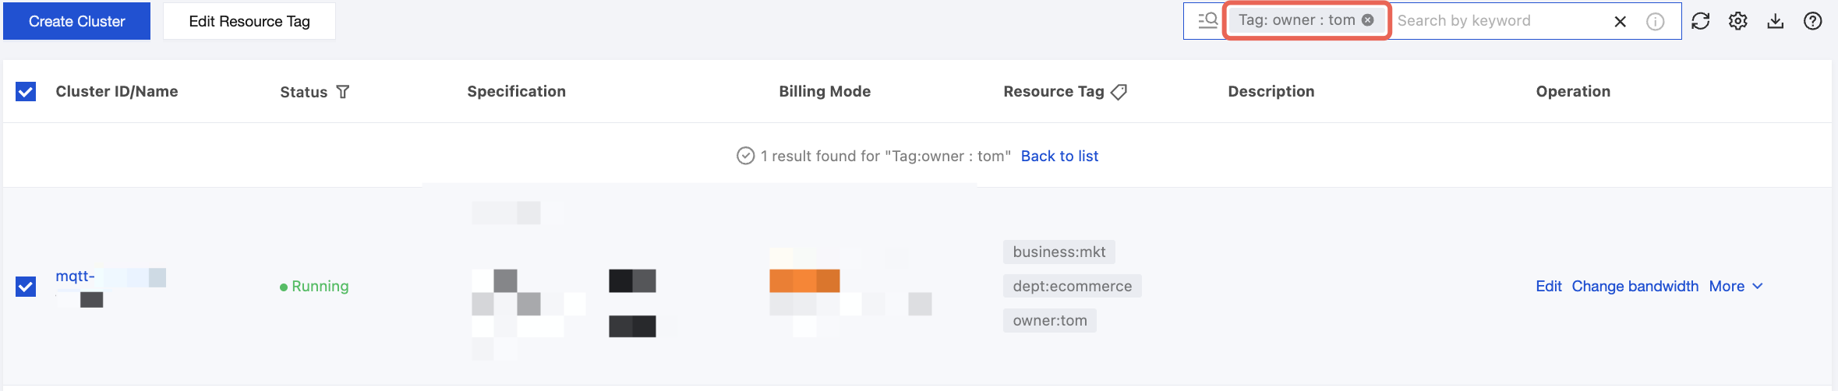Toggle the select-all clusters checkbox
This screenshot has width=1838, height=391.
coord(26,92)
